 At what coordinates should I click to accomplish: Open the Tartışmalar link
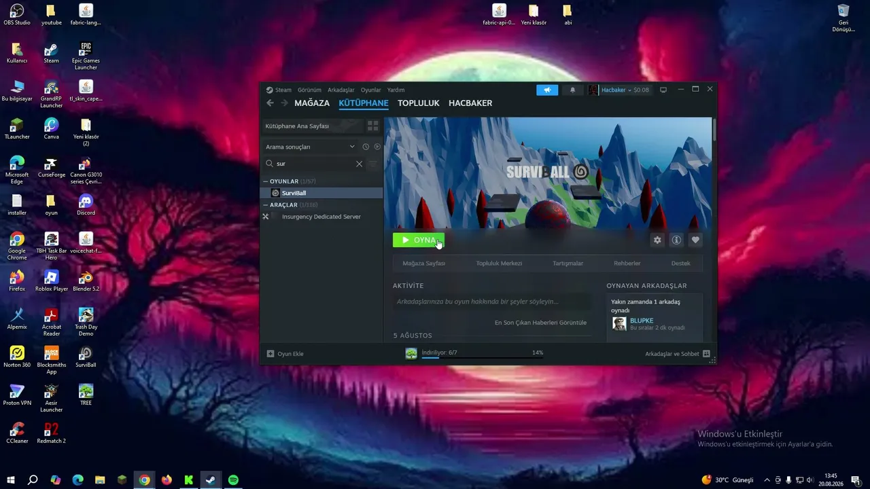[x=568, y=264]
